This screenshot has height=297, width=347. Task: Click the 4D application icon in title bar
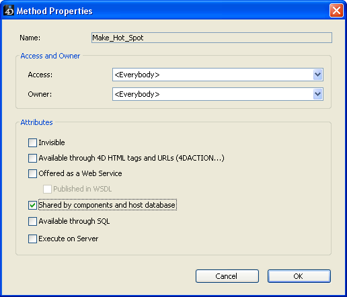9,10
